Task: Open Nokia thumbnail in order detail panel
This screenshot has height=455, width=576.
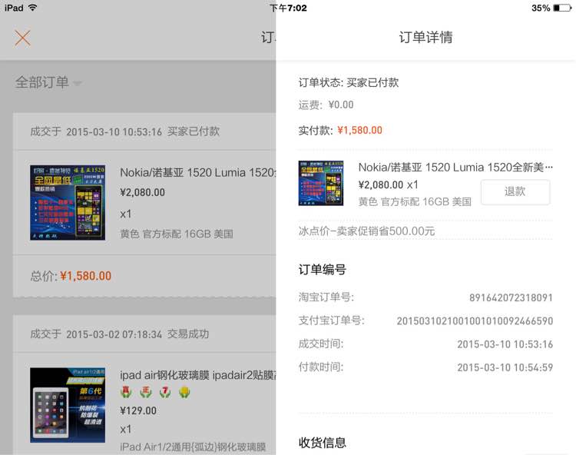Action: point(321,183)
